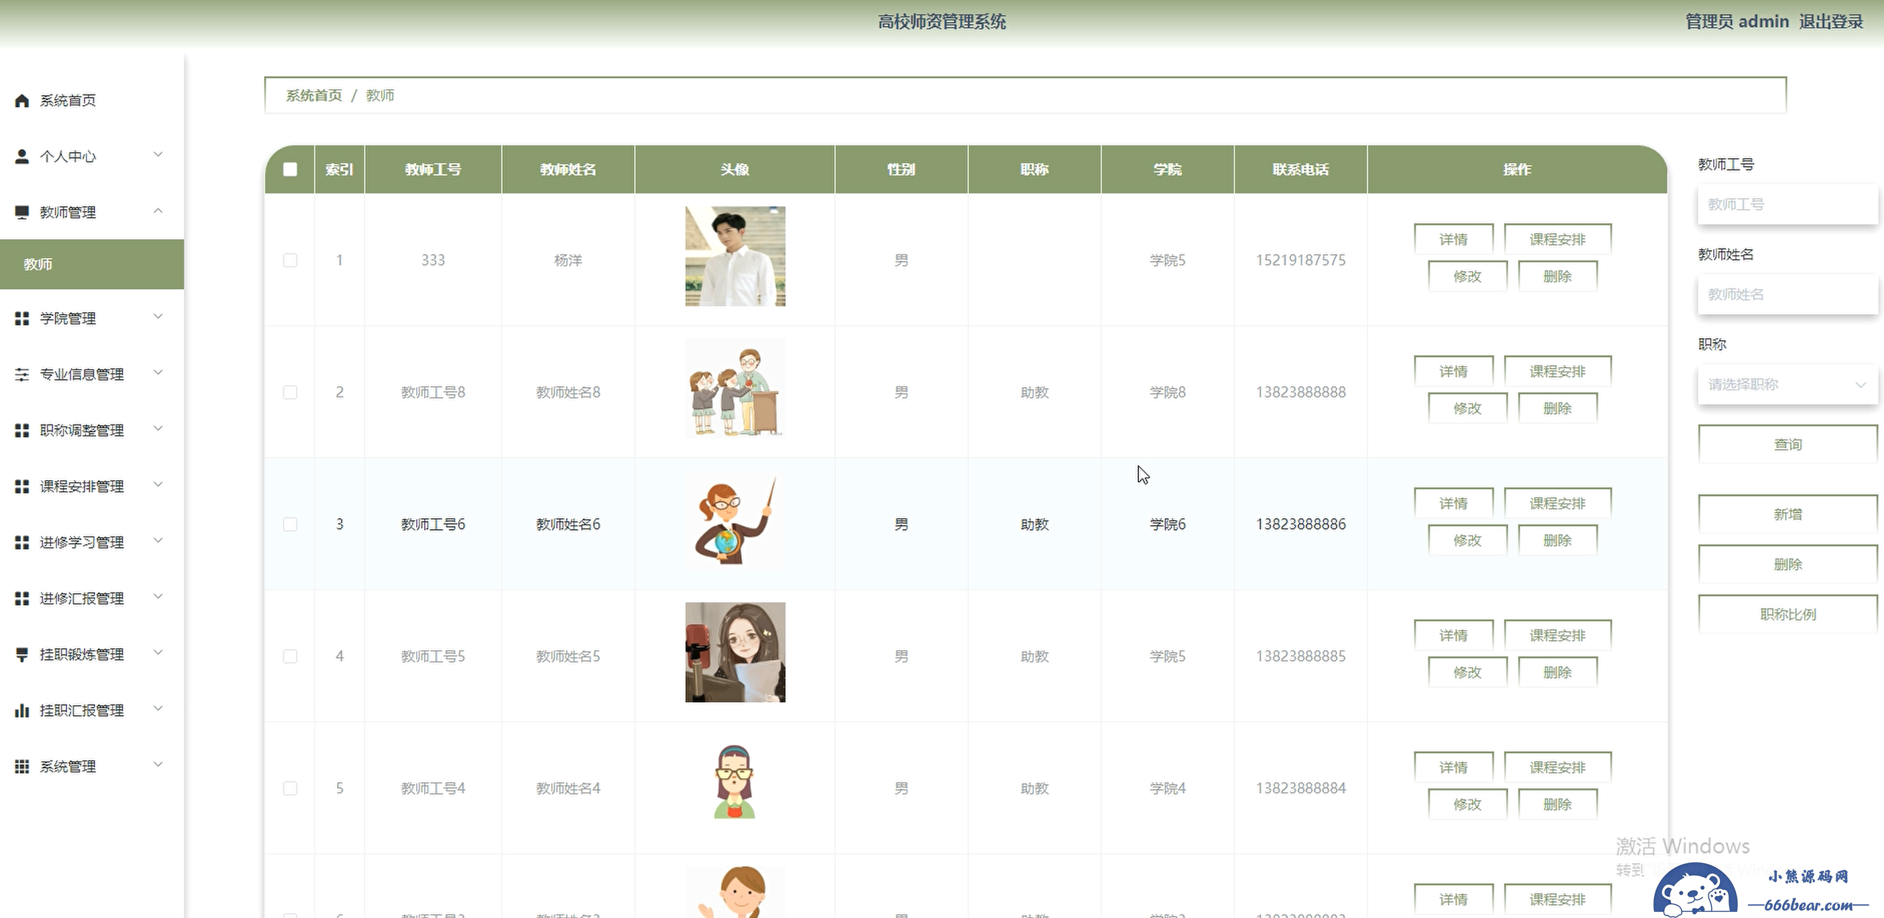
Task: Expand the 学院管理 chevron
Action: 158,317
